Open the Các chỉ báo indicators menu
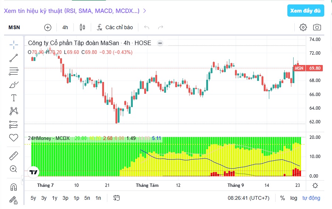This screenshot has height=209, width=332. click(115, 27)
